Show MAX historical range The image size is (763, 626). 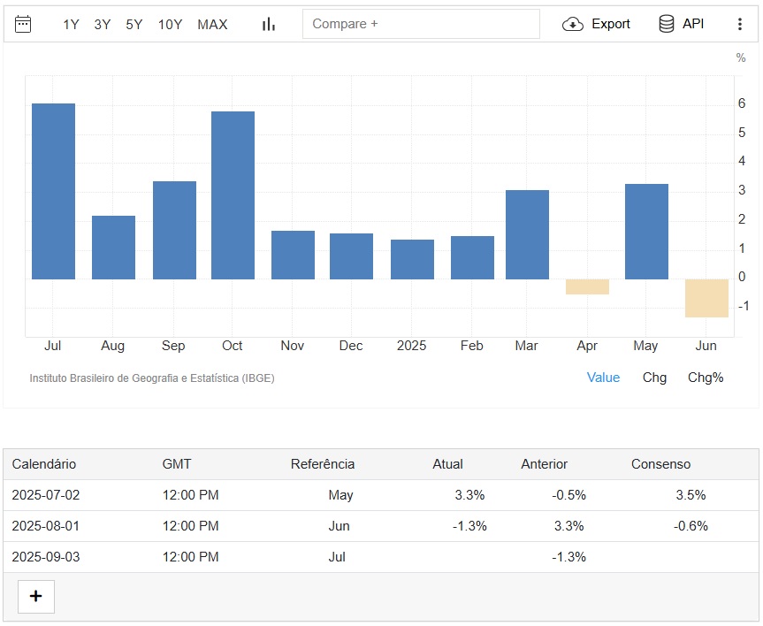(212, 25)
